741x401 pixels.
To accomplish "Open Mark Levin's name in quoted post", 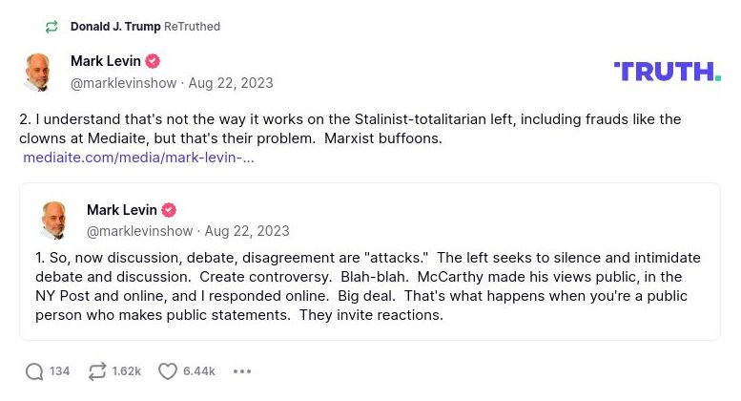I will 119,210.
